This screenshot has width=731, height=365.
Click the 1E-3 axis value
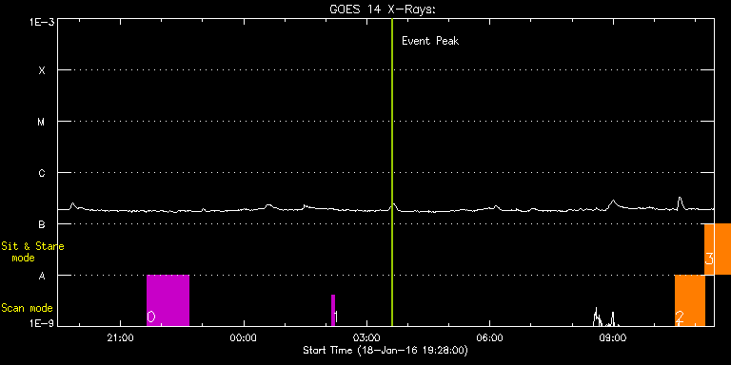tap(42, 22)
